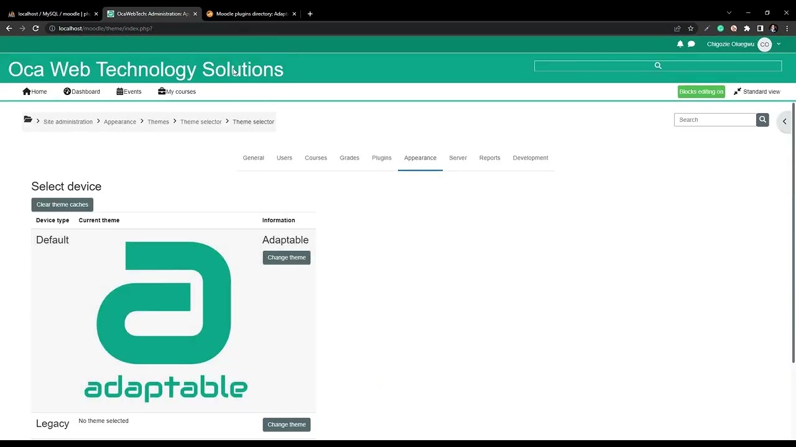Click the folder icon in breadcrumb
796x447 pixels.
tap(28, 119)
